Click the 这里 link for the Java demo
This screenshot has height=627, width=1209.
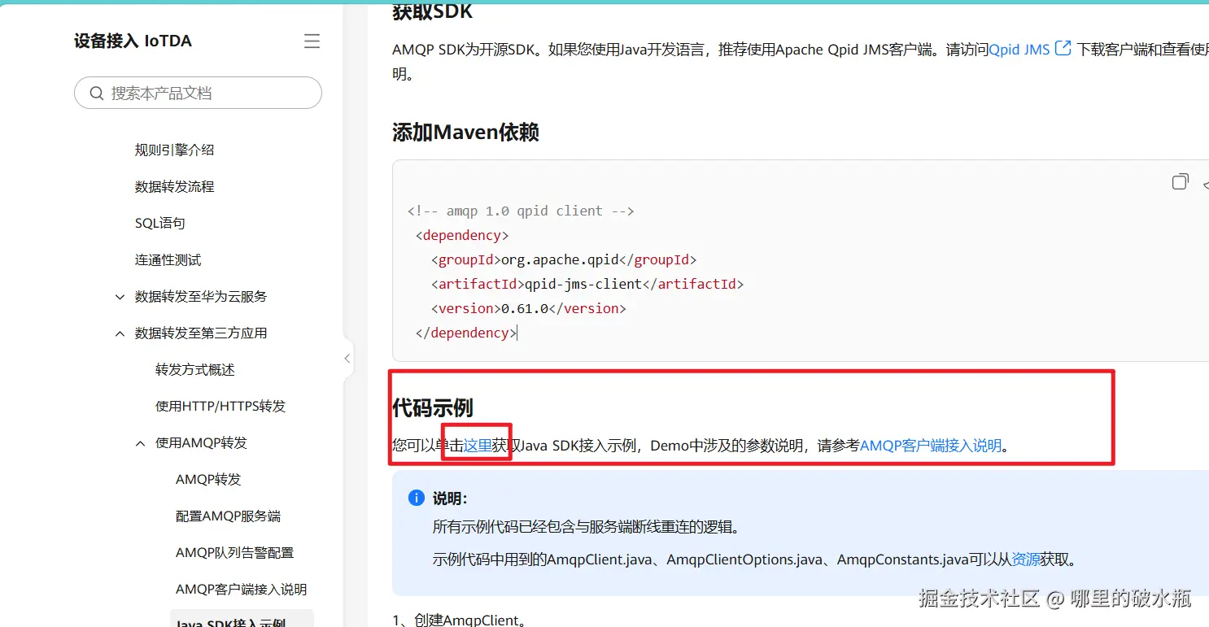(478, 446)
